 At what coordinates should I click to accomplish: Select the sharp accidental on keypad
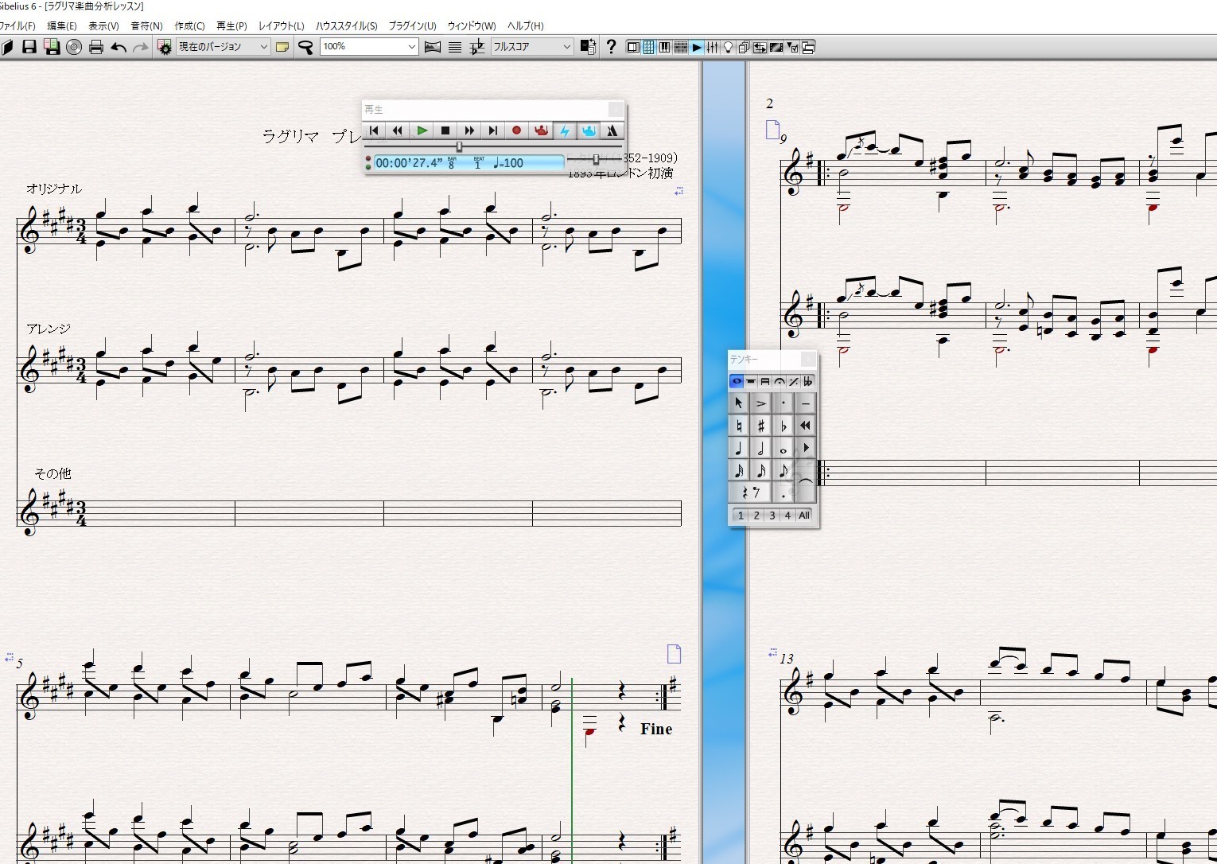coord(760,426)
